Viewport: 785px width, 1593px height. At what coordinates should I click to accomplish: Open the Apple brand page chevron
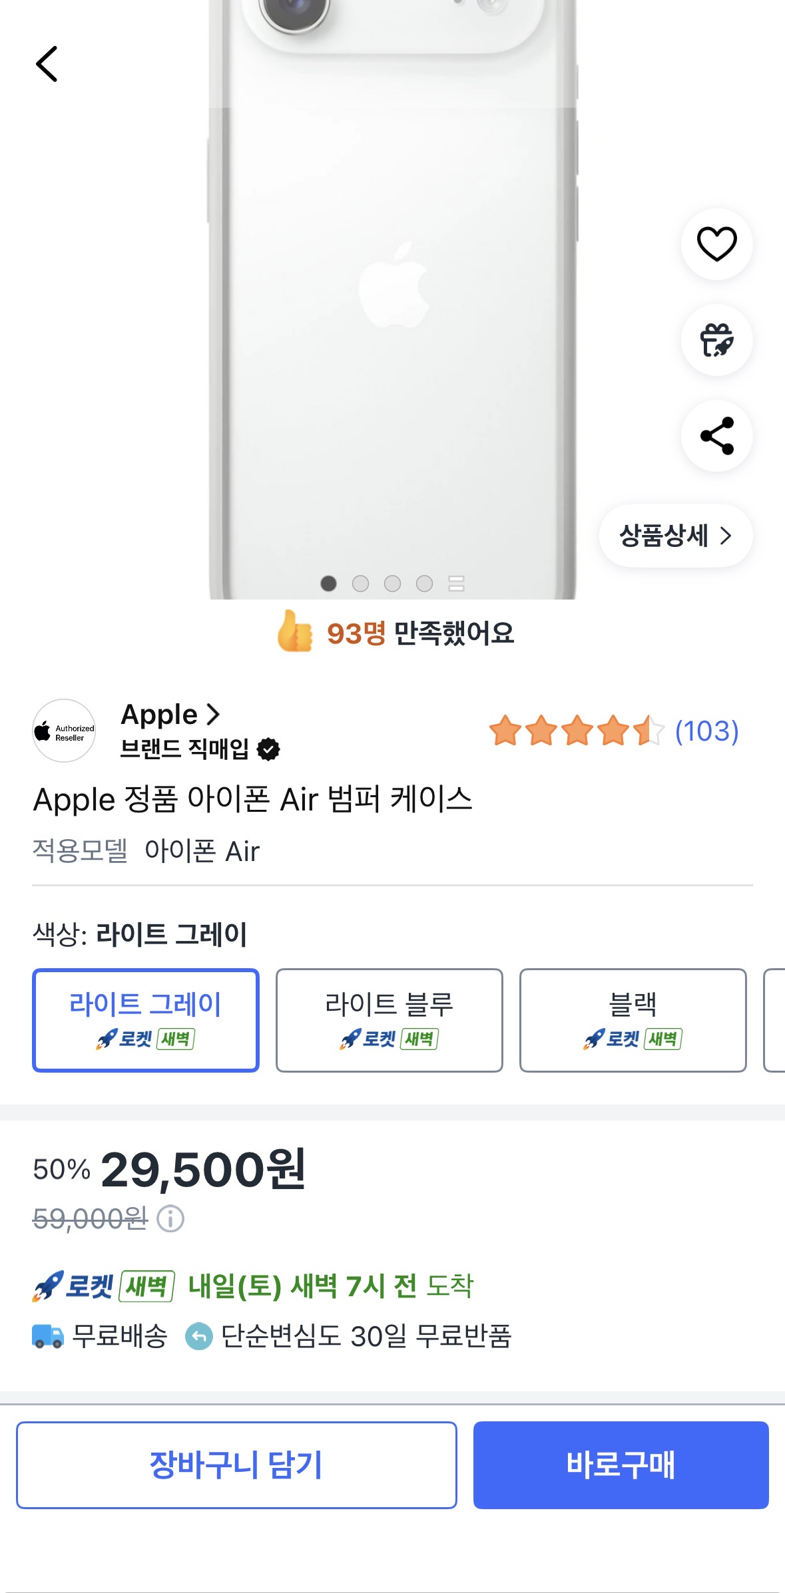(213, 714)
